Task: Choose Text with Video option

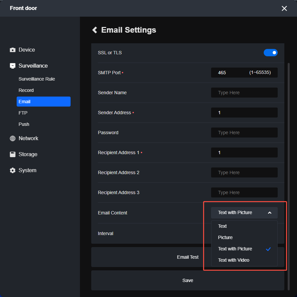Action: point(244,260)
